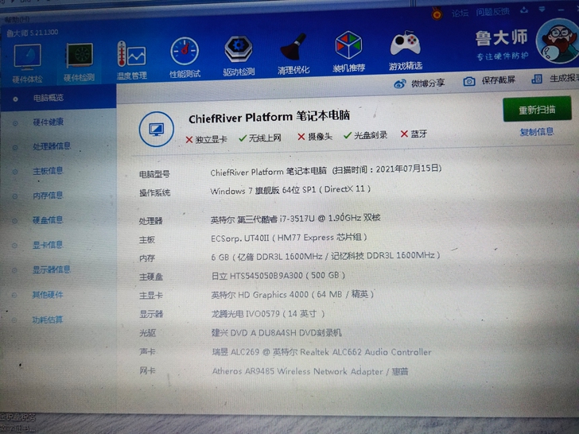The image size is (579, 434).
Task: Click ChiefRiver Platform 笔记本电脑 heading
Action: [269, 117]
